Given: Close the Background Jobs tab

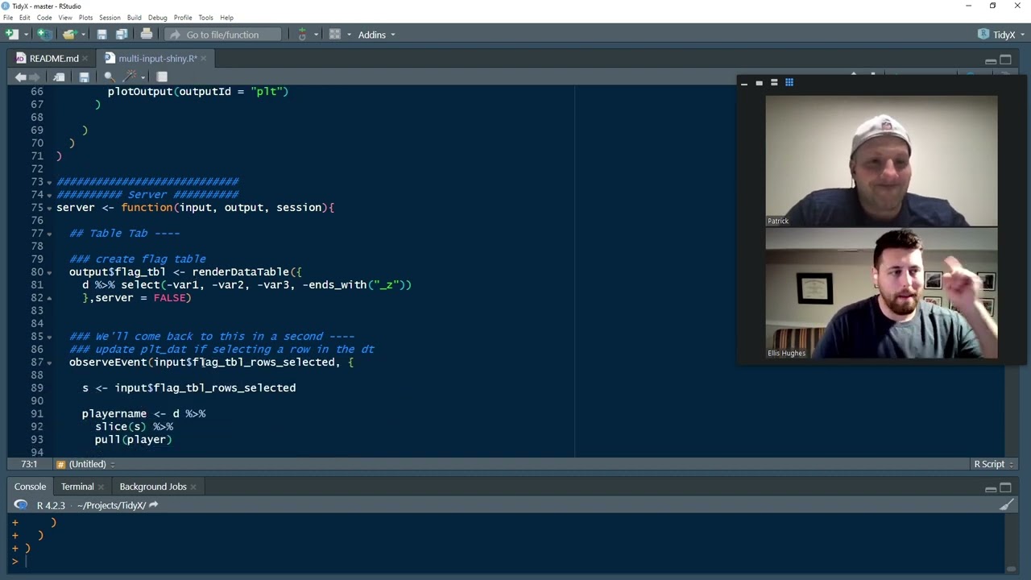Looking at the screenshot, I should coord(193,487).
